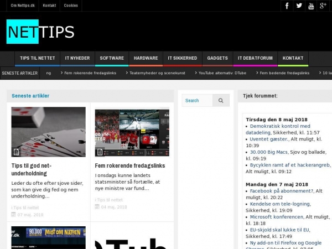
Task: Go to Hardware section
Action: point(146,58)
